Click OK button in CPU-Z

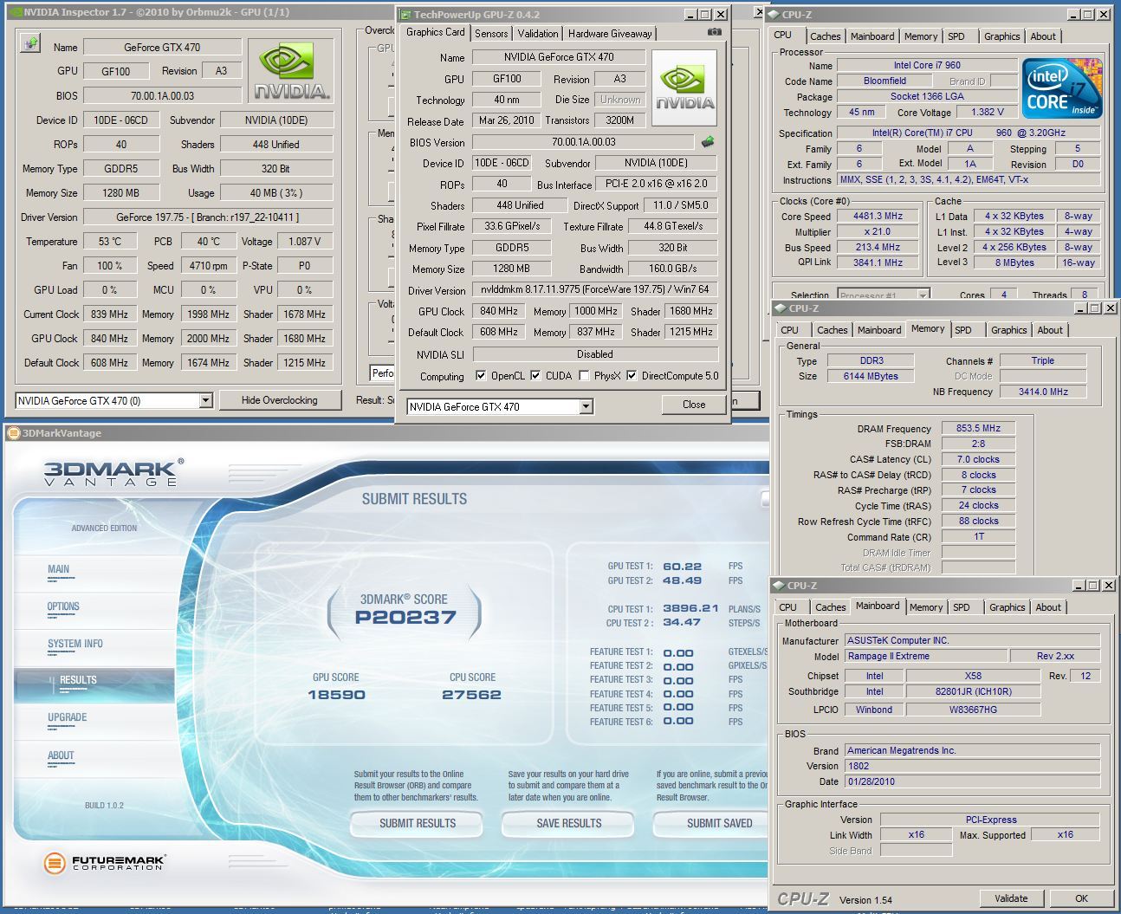pos(1081,898)
